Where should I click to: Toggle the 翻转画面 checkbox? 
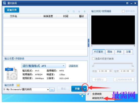pos(123,11)
